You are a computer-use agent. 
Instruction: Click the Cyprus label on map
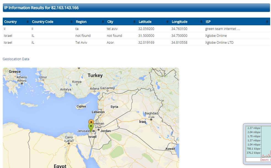81,106
